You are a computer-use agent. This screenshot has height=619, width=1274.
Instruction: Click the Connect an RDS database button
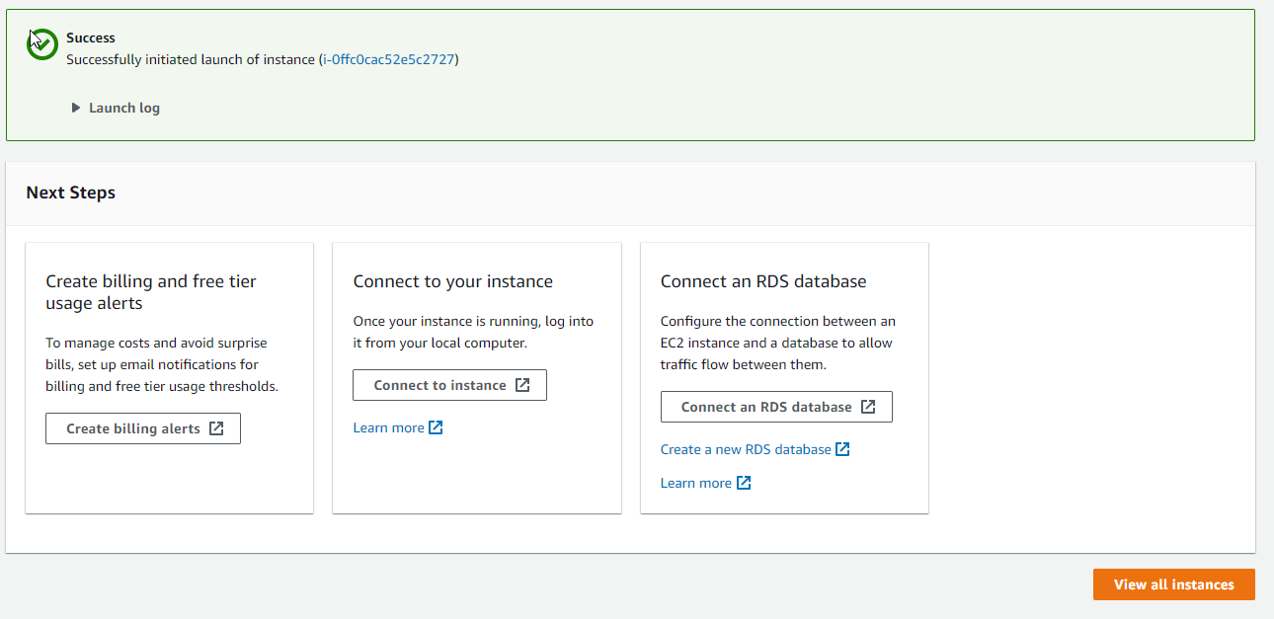click(776, 407)
